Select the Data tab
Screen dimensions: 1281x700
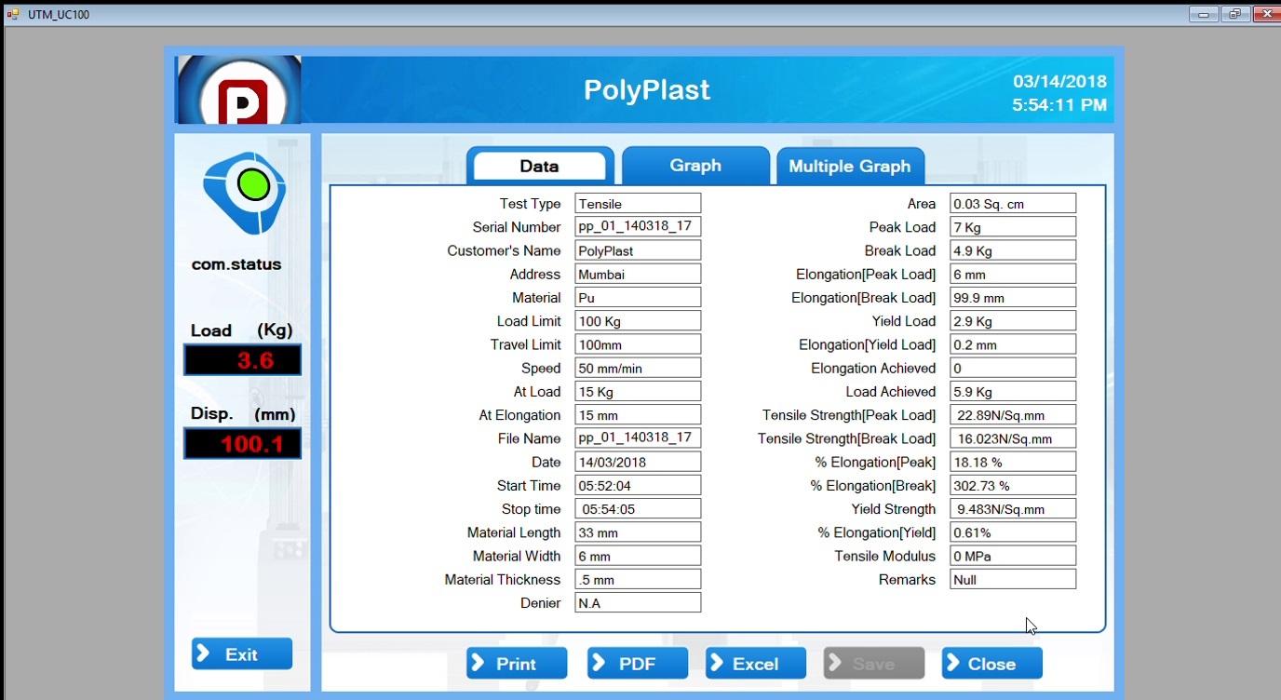[539, 167]
